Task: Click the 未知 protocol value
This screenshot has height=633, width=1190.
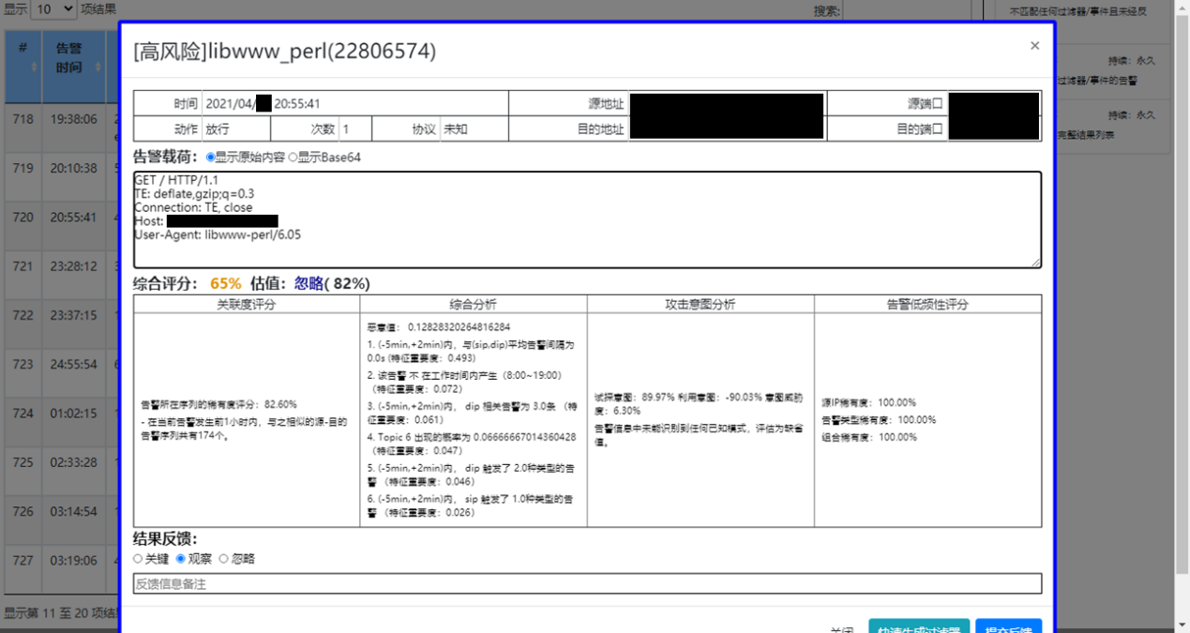Action: (x=456, y=129)
